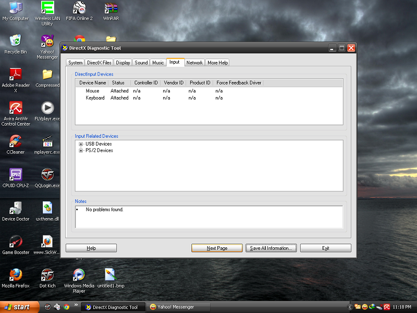
Task: Open the WinRAR desktop icon
Action: tap(111, 8)
